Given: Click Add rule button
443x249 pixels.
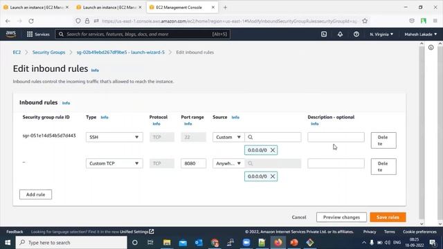Looking at the screenshot, I should pos(35,194).
